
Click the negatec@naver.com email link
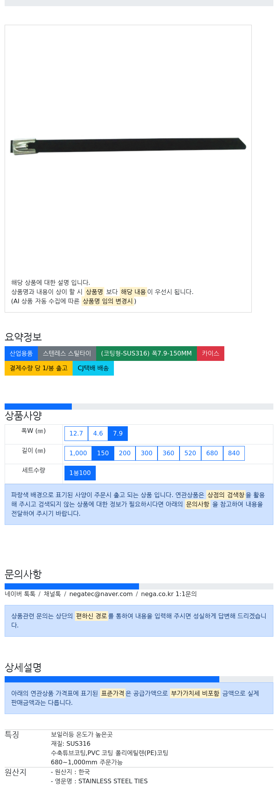point(101,594)
